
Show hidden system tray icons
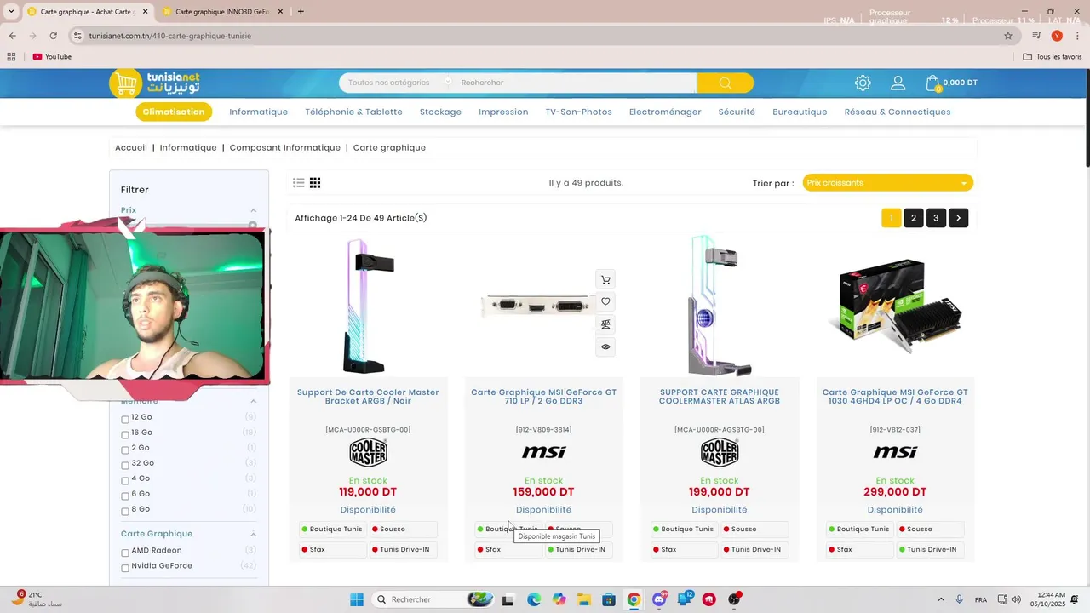[941, 599]
